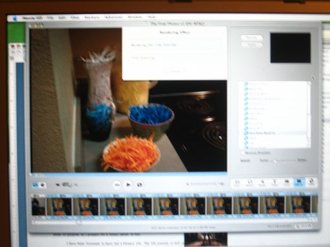Click the play button under the viewer
330x247 pixels.
128,185
